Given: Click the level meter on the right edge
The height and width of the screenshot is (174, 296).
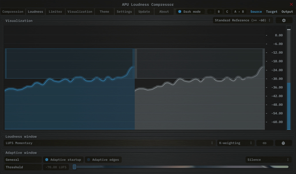Looking at the screenshot, I should click(x=288, y=79).
